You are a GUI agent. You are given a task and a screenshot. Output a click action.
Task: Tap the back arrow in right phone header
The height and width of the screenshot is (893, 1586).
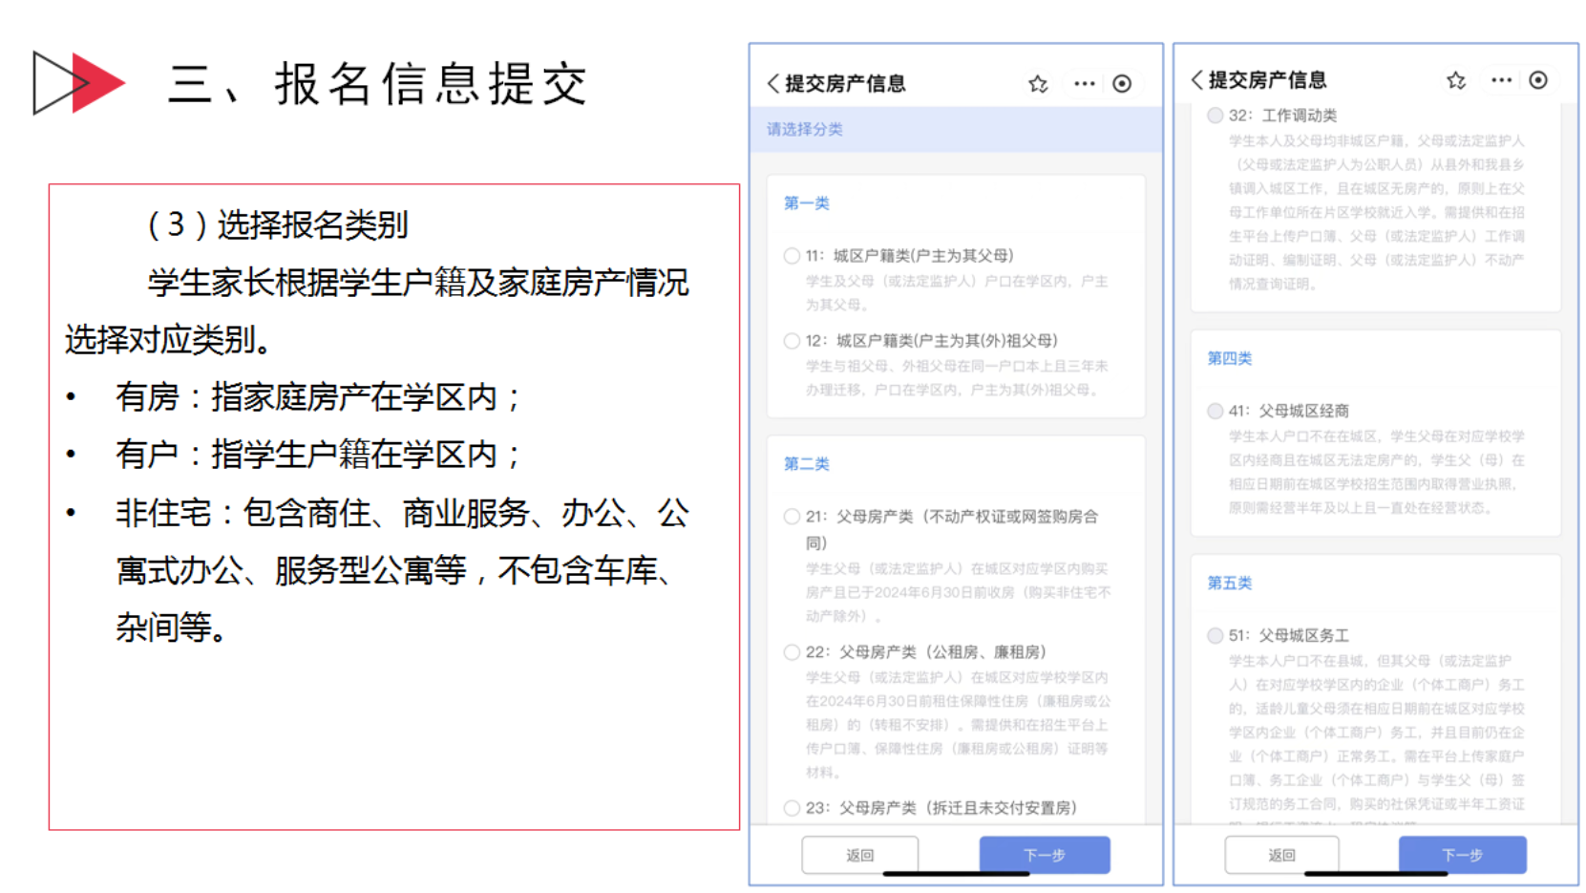[1196, 80]
